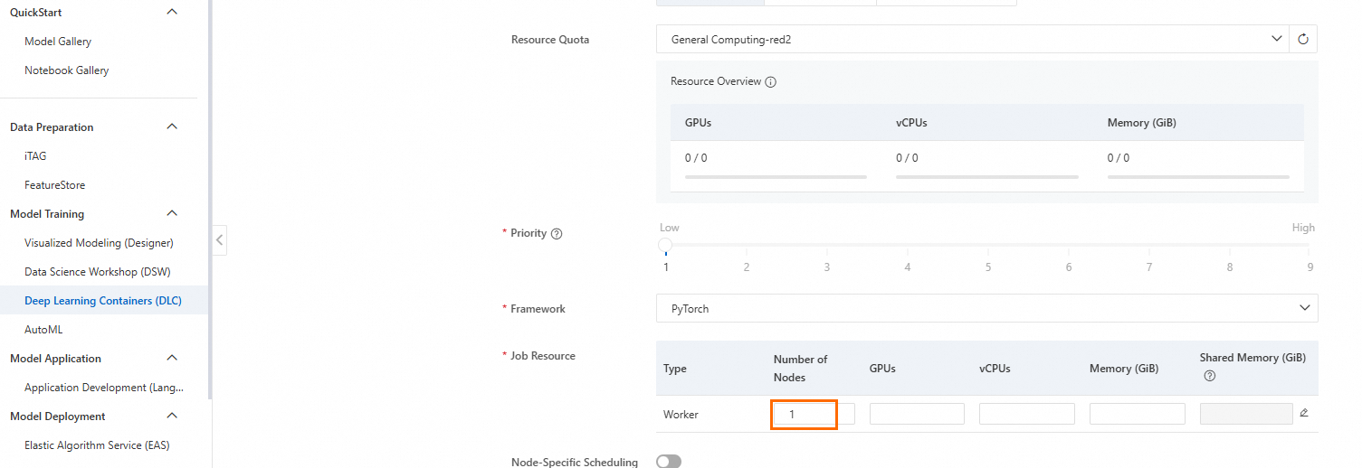
Task: Click the refresh icon next to Resource Quota
Action: click(1303, 40)
